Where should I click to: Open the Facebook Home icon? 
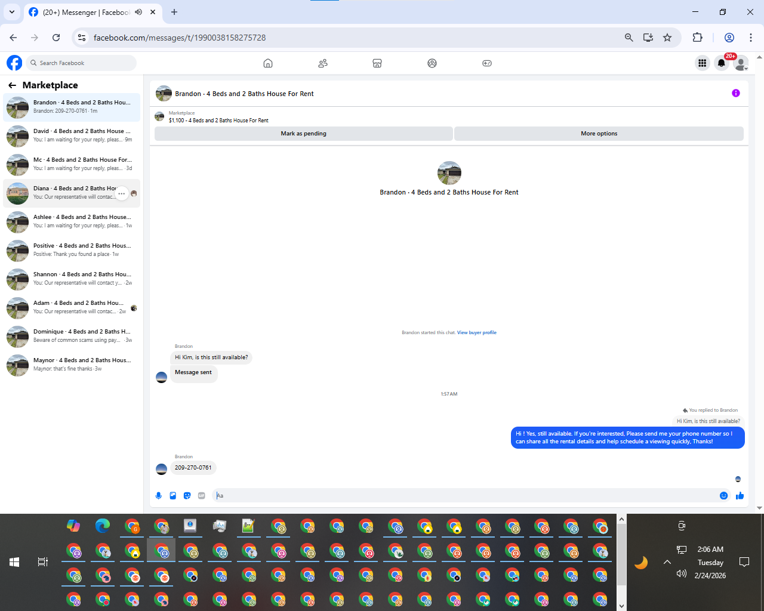[268, 63]
